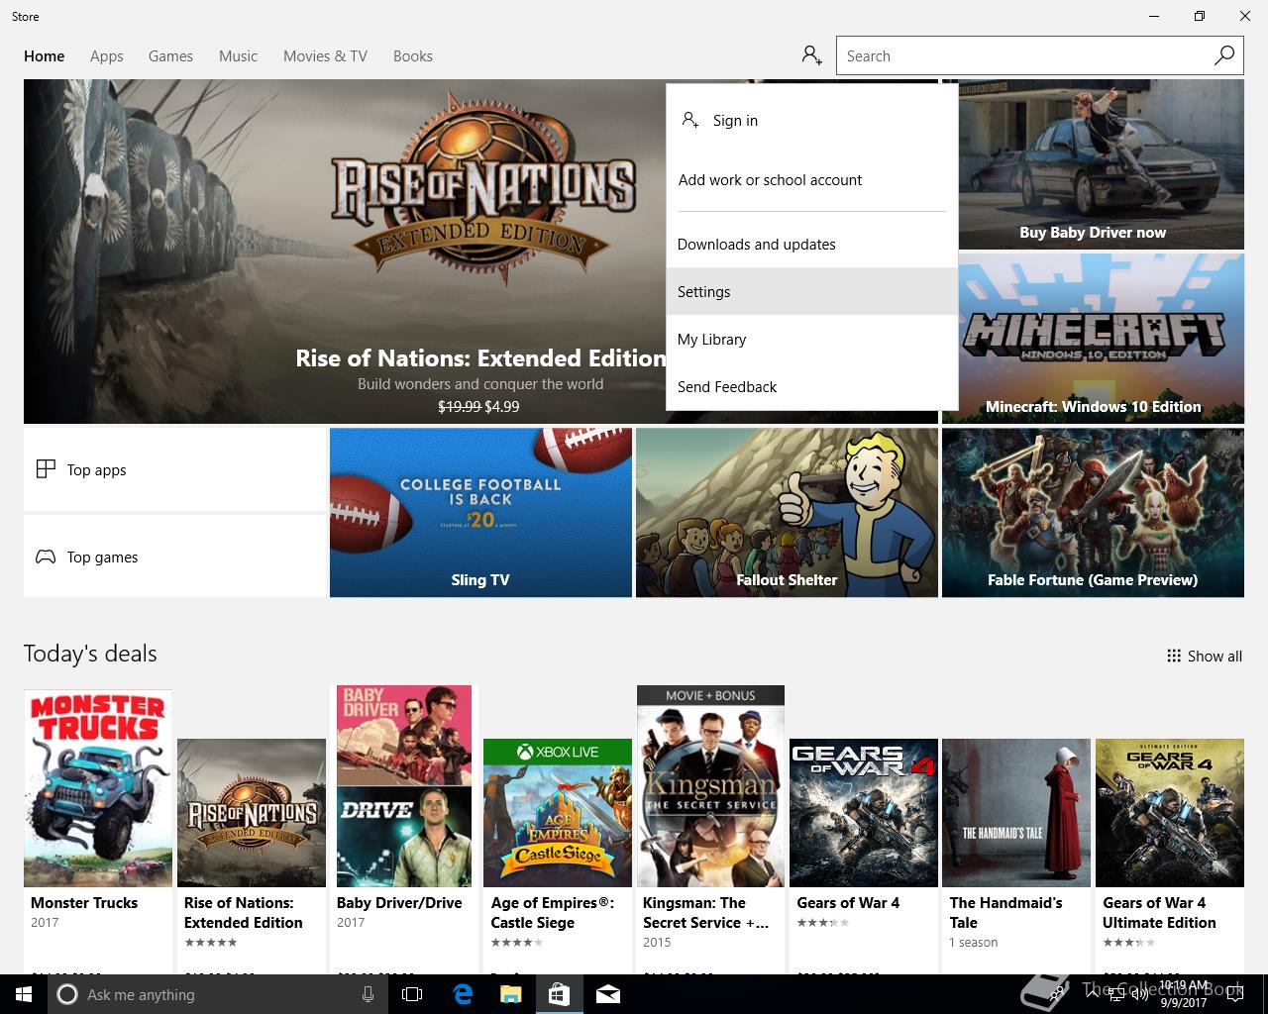Open Top apps list
The height and width of the screenshot is (1014, 1268).
pos(174,469)
